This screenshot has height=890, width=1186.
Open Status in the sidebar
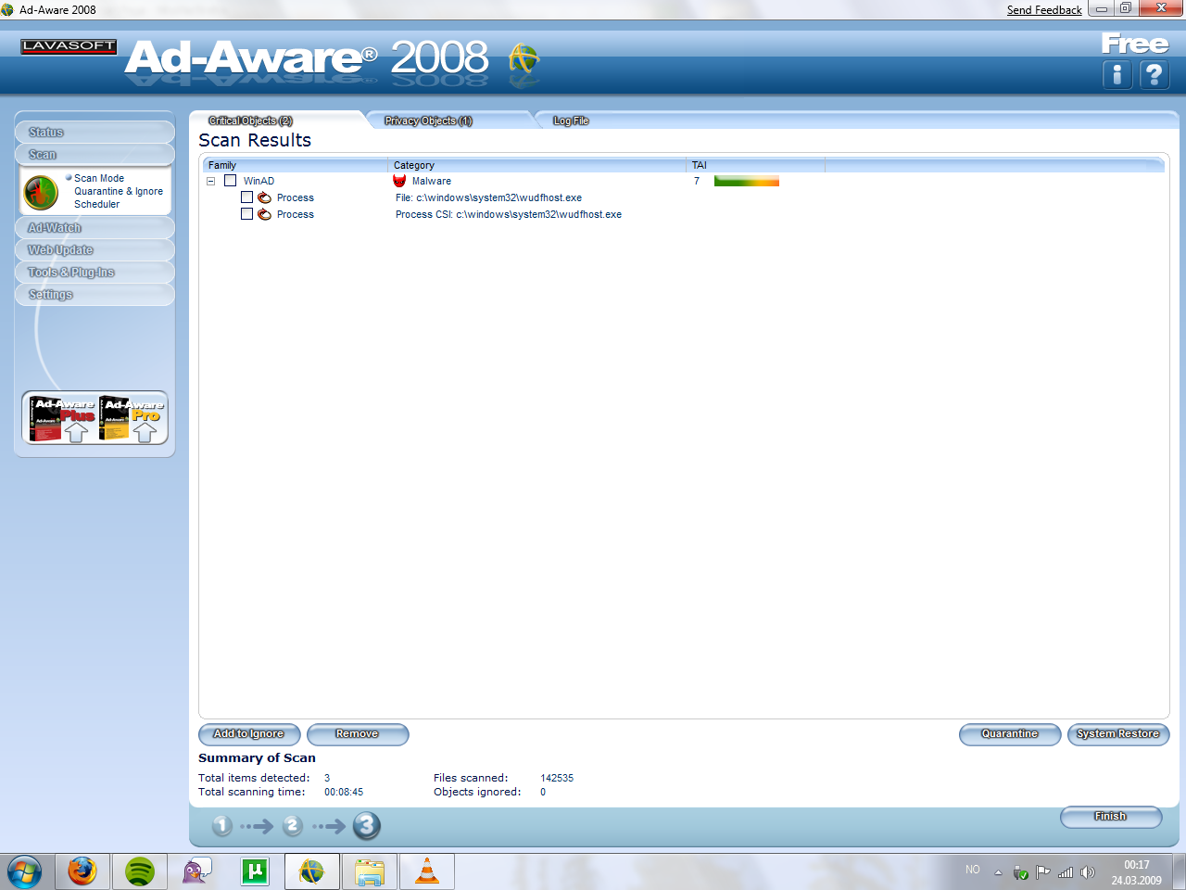coord(95,132)
